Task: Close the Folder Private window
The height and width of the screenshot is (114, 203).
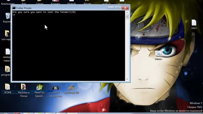Action: coord(125,8)
